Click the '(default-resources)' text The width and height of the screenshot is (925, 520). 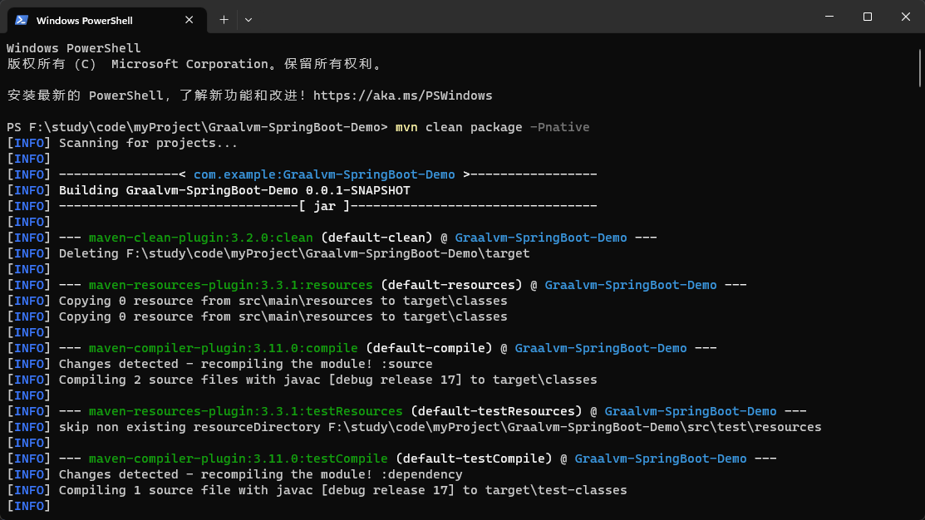[x=451, y=286]
